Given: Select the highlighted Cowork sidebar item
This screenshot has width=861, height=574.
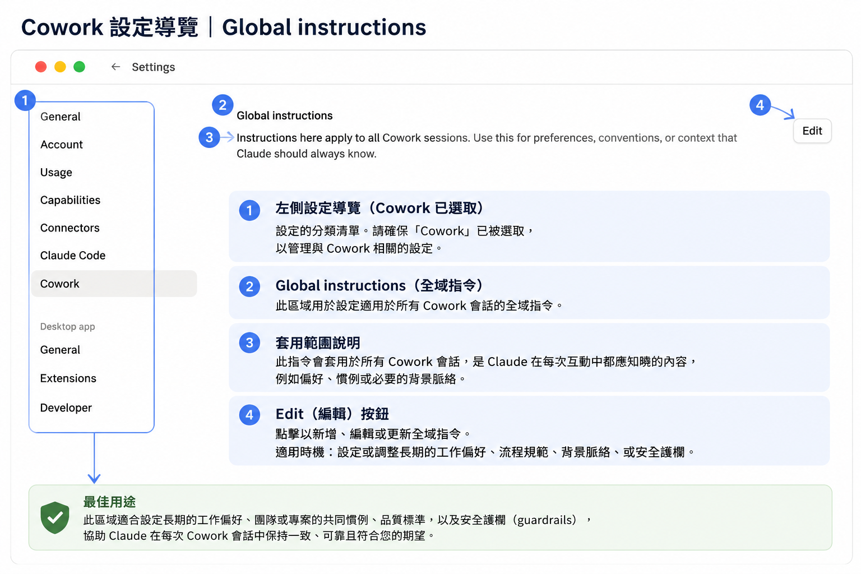Looking at the screenshot, I should pyautogui.click(x=114, y=284).
